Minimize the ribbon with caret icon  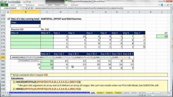[x=159, y=5]
